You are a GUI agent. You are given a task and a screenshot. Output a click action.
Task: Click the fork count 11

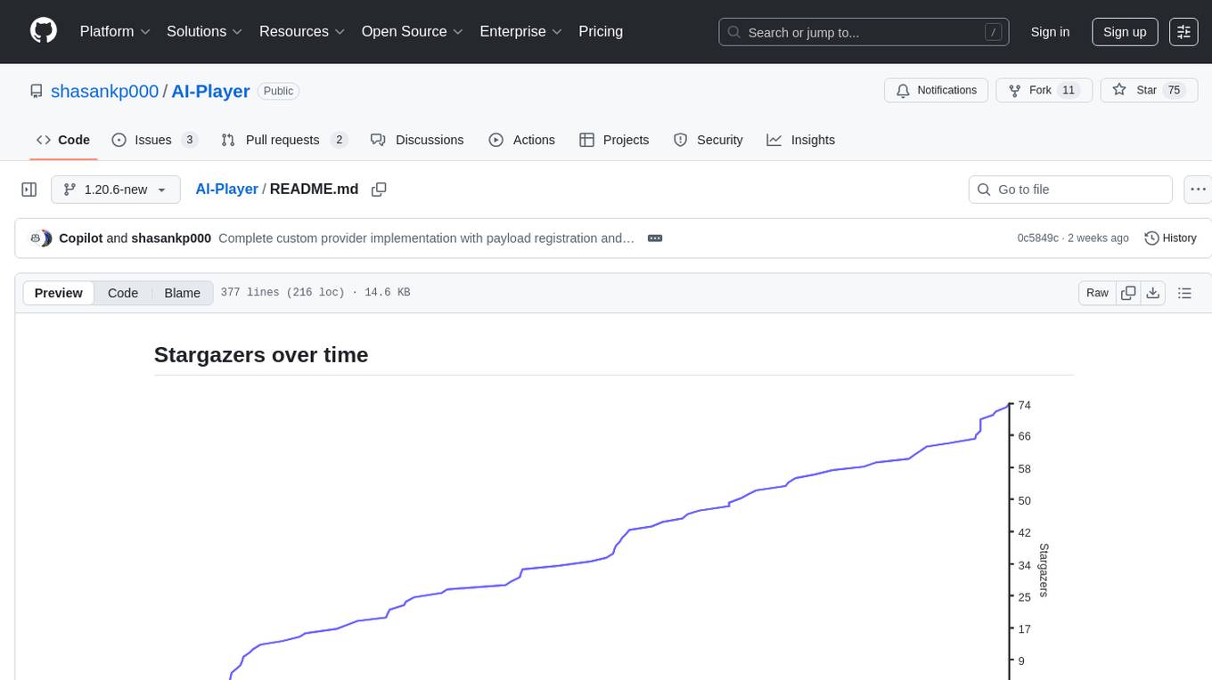click(1069, 90)
